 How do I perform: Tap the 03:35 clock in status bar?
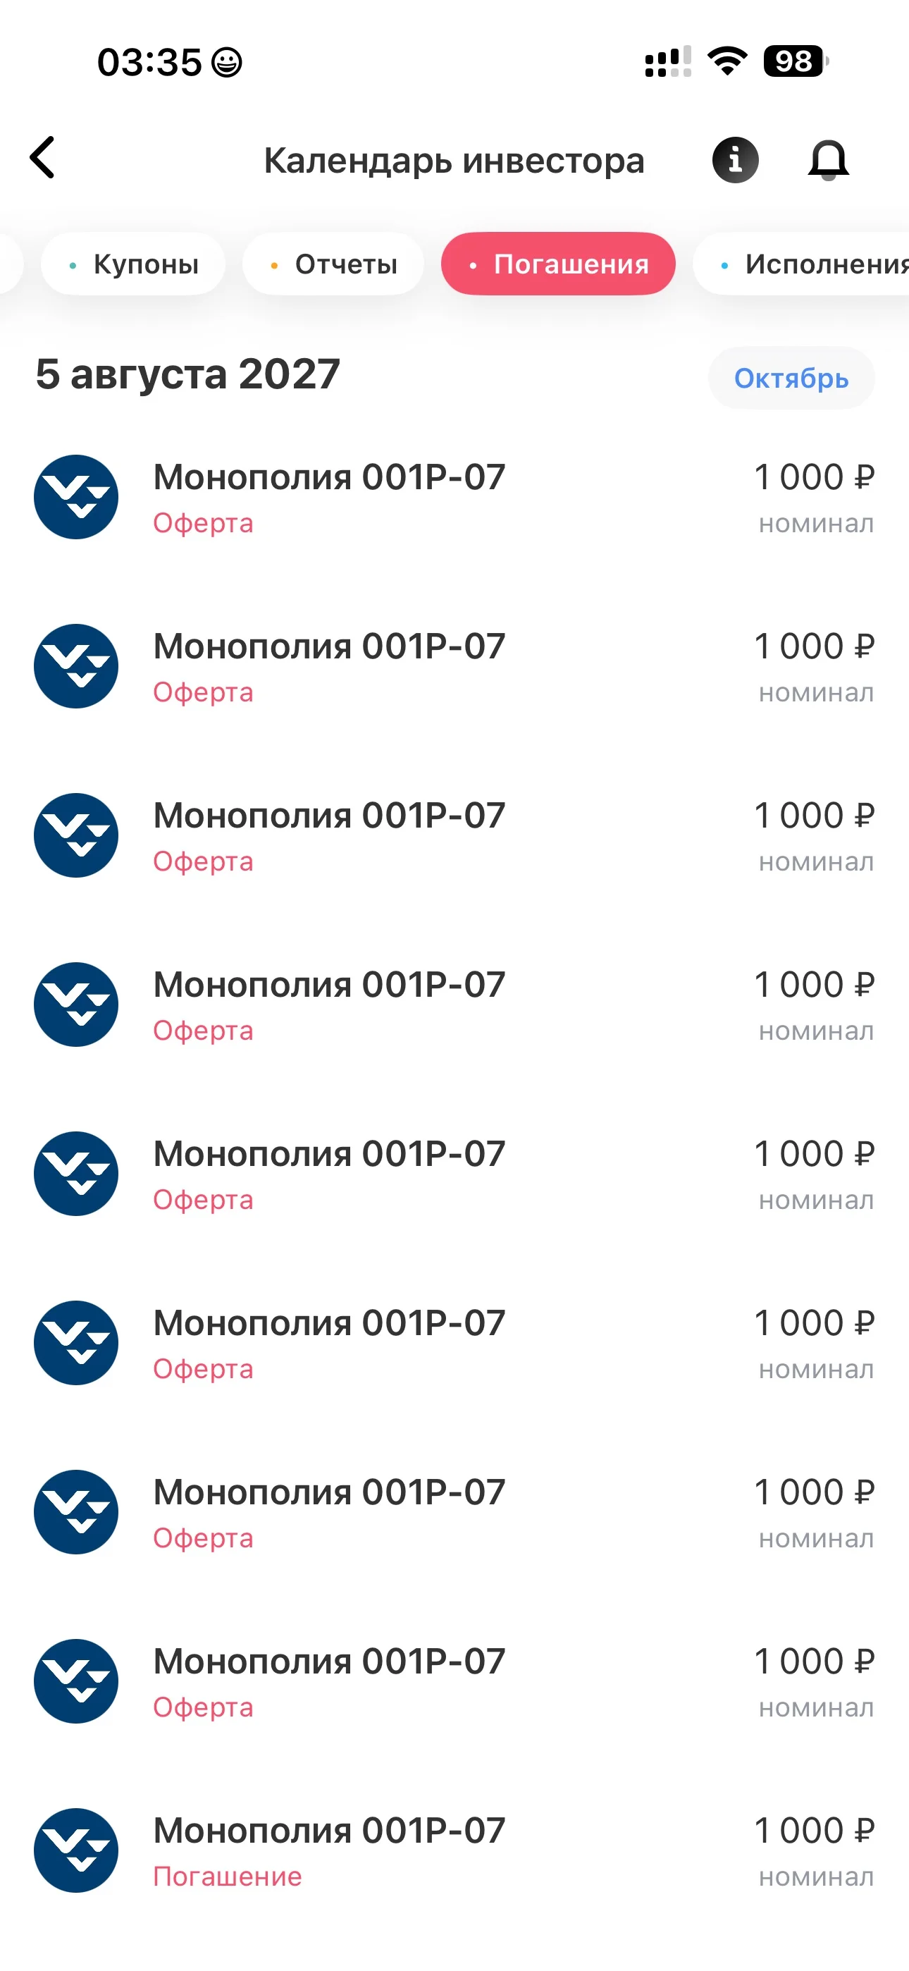pos(149,62)
